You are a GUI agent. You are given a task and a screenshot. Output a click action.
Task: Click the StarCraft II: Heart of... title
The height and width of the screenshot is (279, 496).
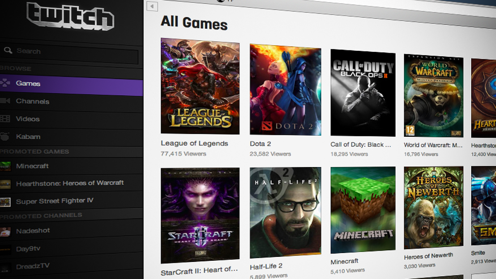199,270
